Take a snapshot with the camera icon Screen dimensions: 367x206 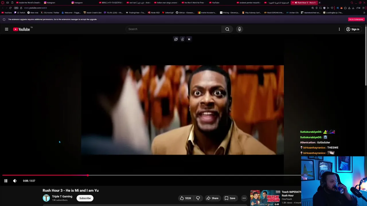point(321,8)
